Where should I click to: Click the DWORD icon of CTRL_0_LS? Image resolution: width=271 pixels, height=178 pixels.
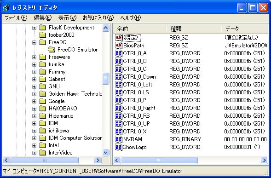pyautogui.click(x=119, y=92)
